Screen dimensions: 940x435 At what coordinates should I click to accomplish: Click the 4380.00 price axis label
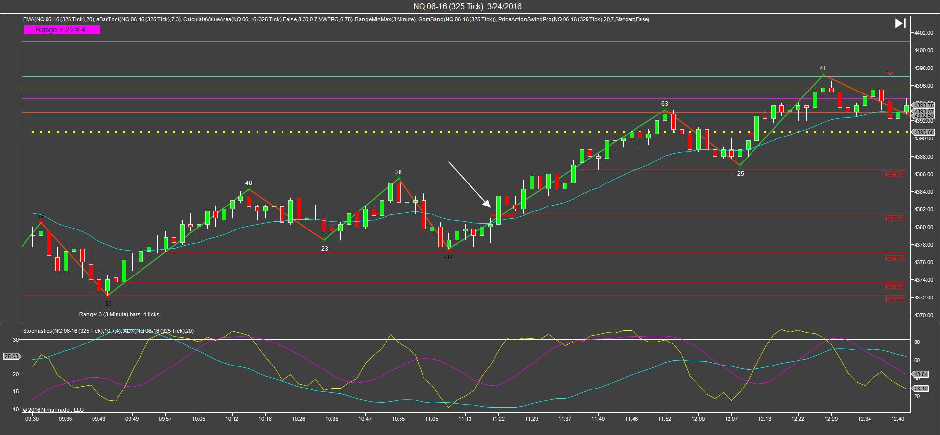coord(923,227)
